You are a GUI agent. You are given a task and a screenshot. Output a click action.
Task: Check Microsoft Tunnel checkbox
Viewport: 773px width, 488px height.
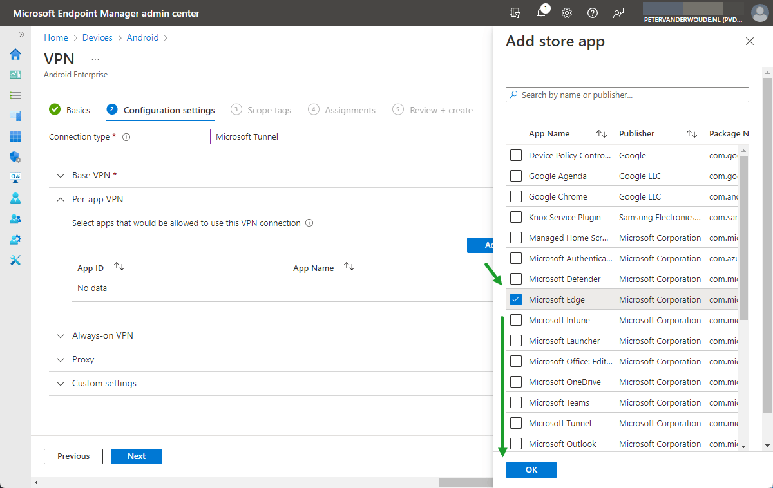pyautogui.click(x=516, y=423)
